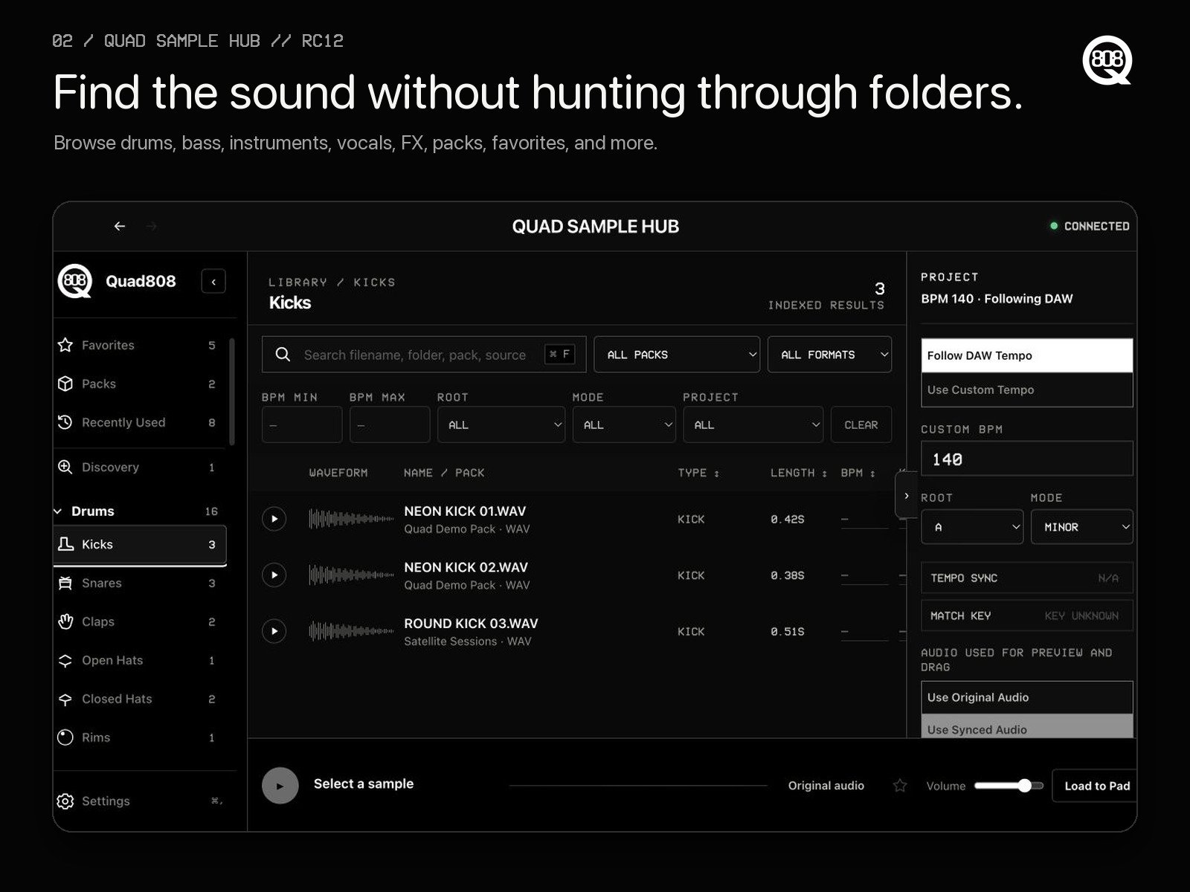
Task: Open Settings at the sidebar bottom
Action: point(139,801)
